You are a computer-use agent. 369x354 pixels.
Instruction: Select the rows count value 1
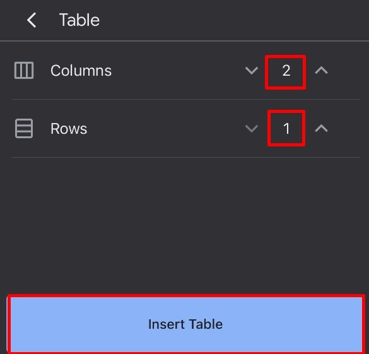coord(286,129)
